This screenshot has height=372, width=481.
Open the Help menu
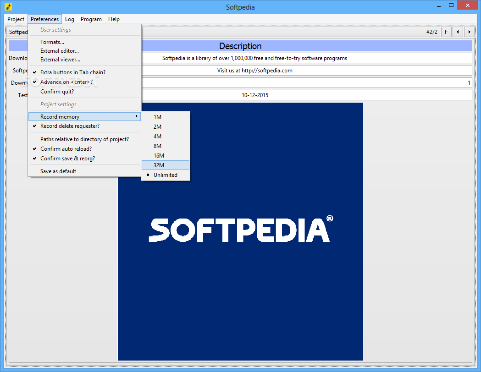pyautogui.click(x=114, y=19)
